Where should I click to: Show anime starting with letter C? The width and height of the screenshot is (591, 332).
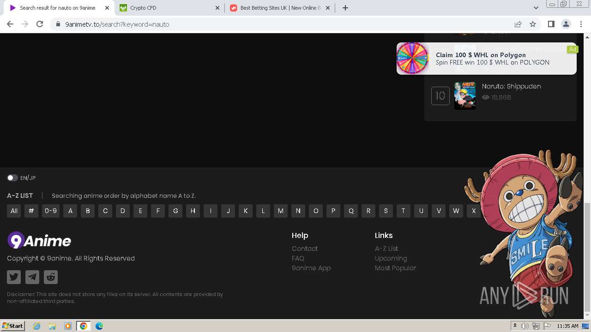(x=105, y=211)
